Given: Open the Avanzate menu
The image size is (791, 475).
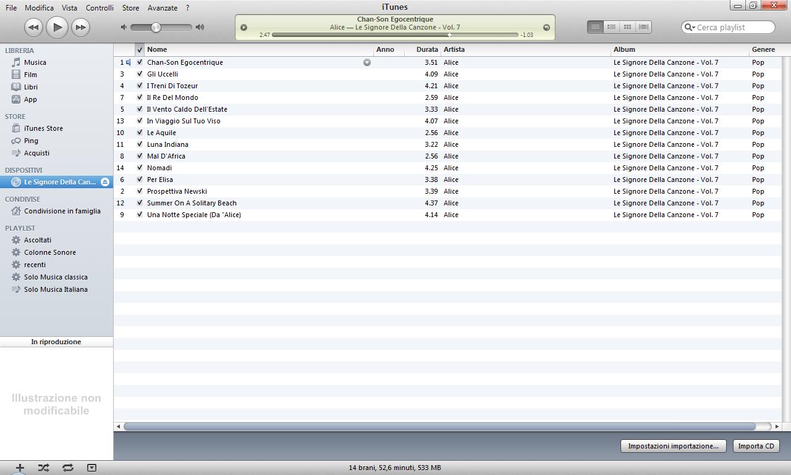Looking at the screenshot, I should 163,8.
